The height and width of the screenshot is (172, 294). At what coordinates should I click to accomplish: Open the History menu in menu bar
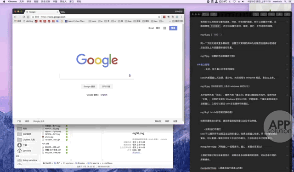pos(45,1)
